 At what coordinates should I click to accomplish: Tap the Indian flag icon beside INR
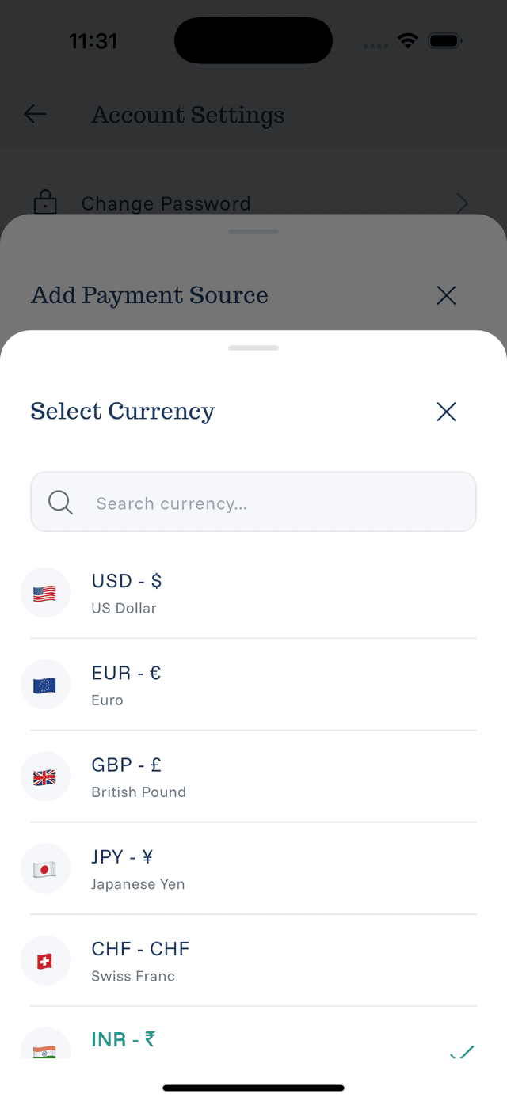click(45, 1048)
